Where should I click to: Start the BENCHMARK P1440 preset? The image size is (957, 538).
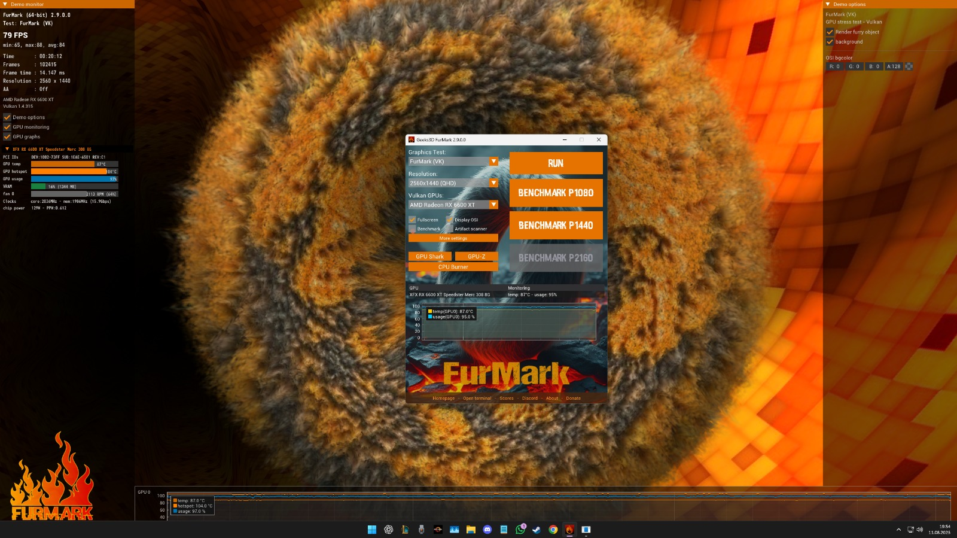coord(556,226)
